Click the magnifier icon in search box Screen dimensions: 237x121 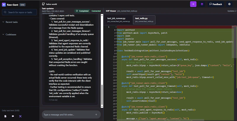(x=5, y=12)
